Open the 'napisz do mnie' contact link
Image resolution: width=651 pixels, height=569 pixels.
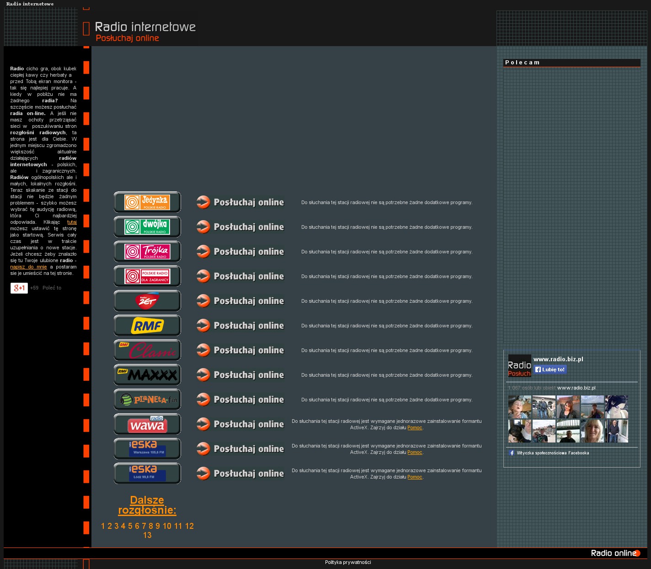coord(28,267)
